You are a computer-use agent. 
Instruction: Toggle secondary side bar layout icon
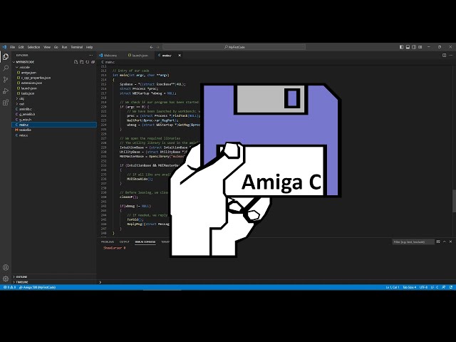pyautogui.click(x=414, y=47)
